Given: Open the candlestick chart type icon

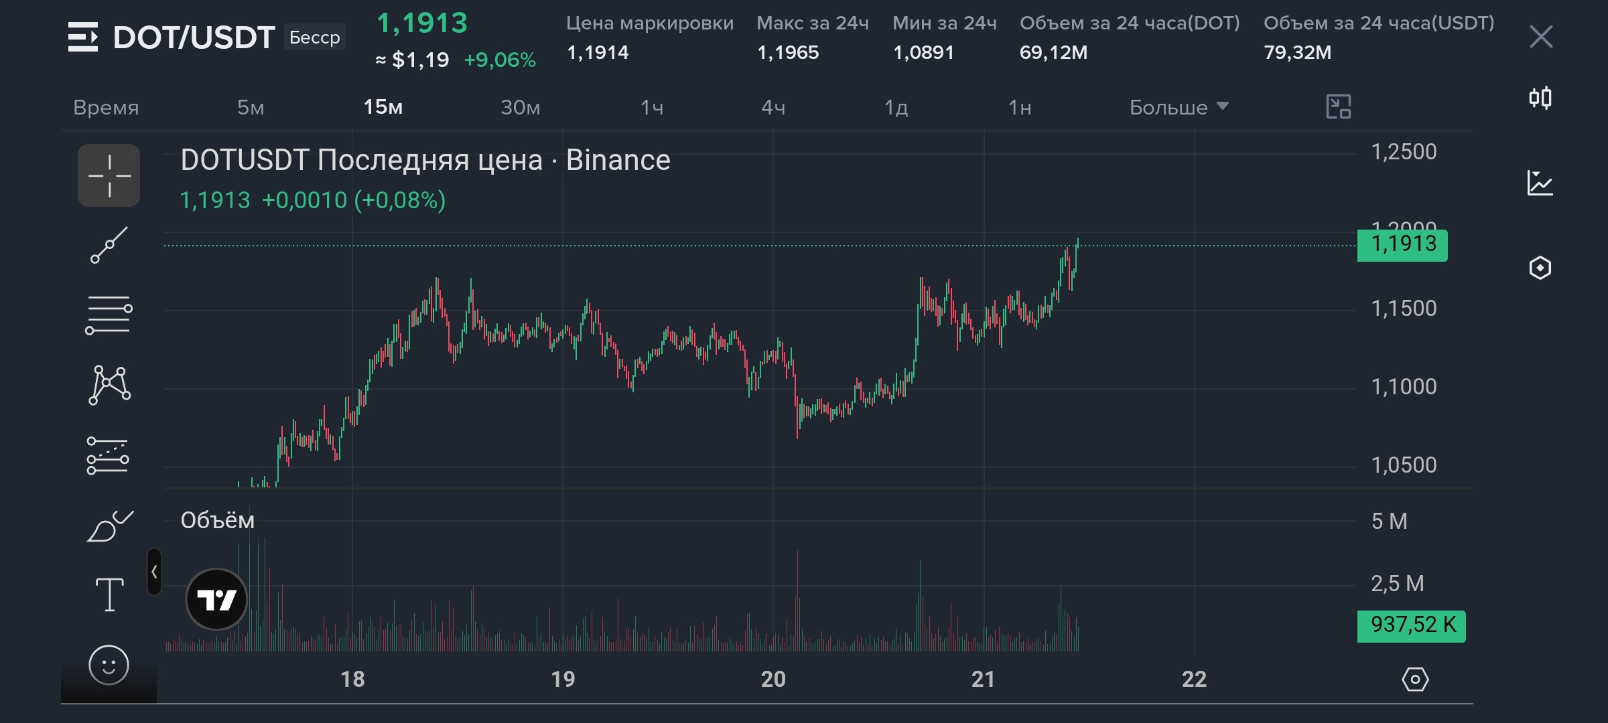Looking at the screenshot, I should point(1540,98).
